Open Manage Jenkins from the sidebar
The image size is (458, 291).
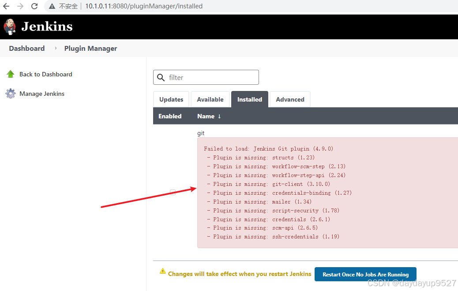point(42,94)
